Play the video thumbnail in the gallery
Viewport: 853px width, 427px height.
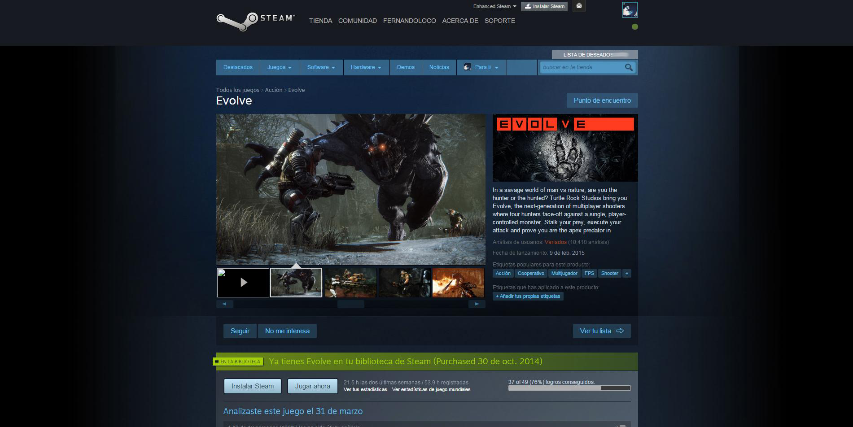(x=243, y=283)
